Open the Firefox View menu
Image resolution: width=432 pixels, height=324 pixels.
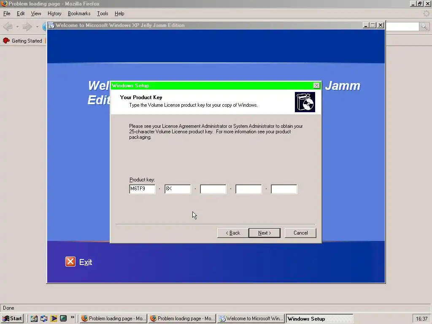36,13
